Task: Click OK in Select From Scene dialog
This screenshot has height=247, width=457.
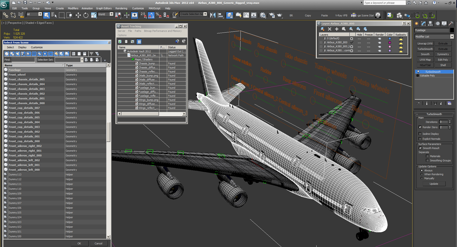Action: [x=79, y=243]
